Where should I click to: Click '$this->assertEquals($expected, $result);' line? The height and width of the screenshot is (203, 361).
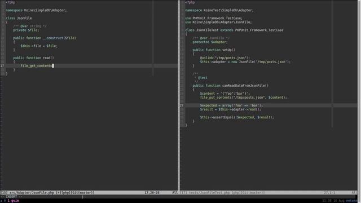click(x=237, y=117)
